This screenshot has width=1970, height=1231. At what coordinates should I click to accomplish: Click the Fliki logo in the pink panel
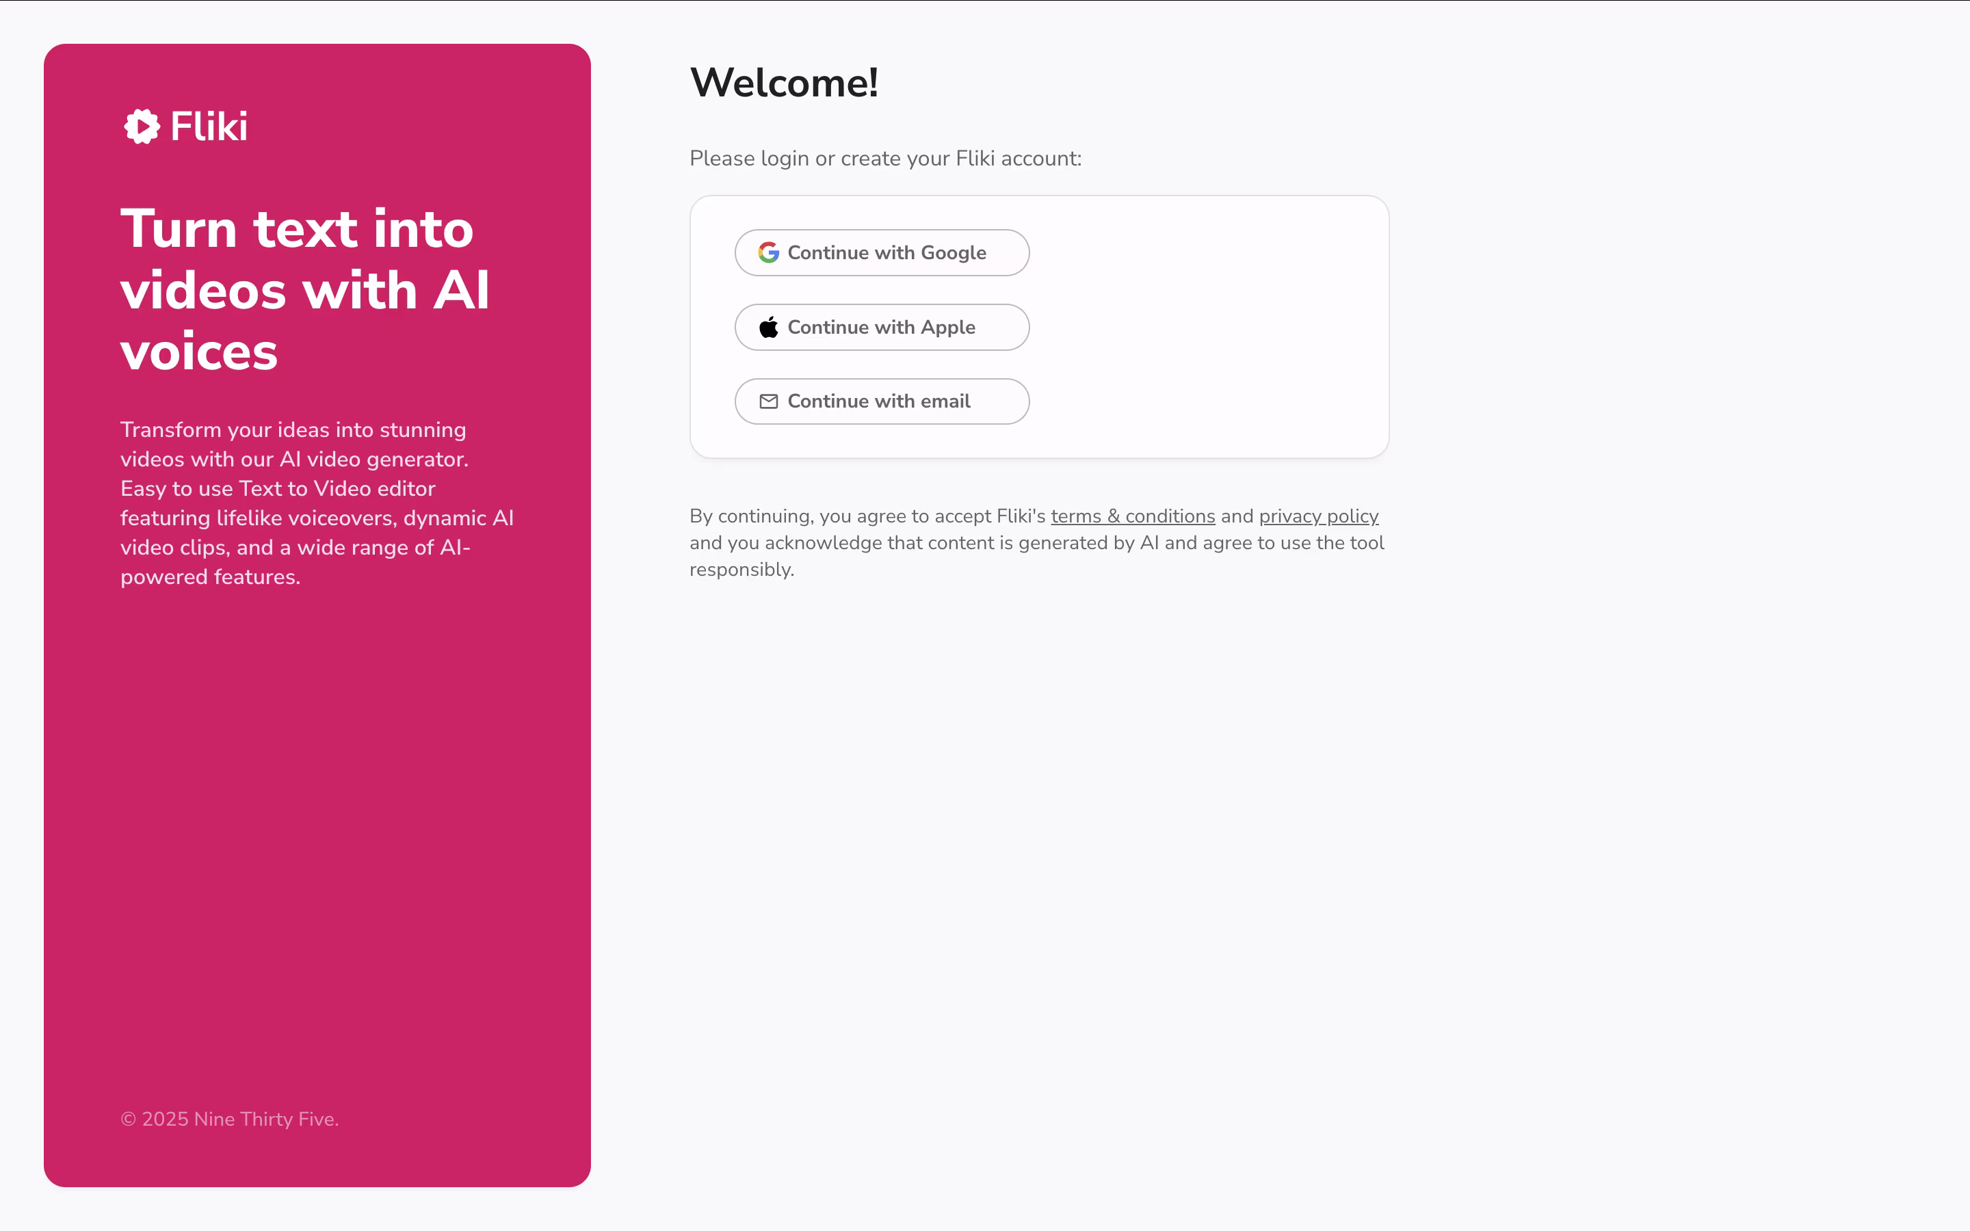coord(185,127)
